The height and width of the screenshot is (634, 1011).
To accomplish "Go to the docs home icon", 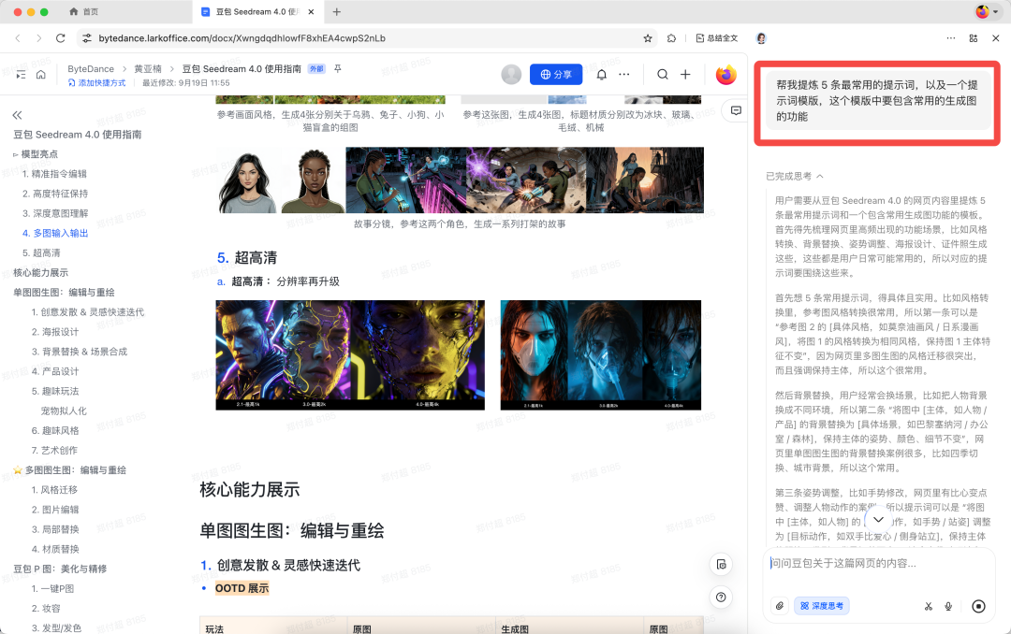I will pyautogui.click(x=40, y=75).
